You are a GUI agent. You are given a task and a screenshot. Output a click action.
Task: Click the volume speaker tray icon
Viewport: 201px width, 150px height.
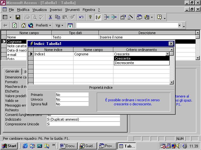(x=178, y=146)
